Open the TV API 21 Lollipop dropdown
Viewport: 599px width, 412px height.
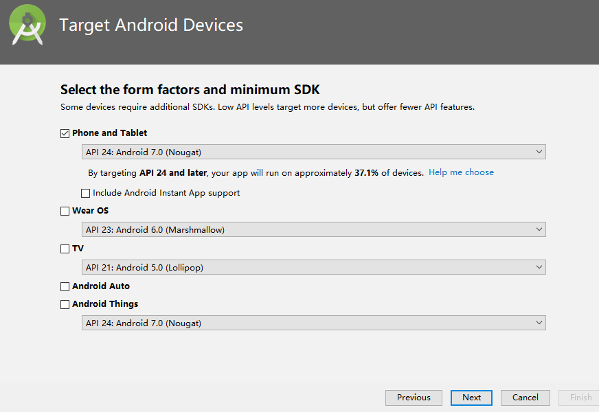pos(314,267)
